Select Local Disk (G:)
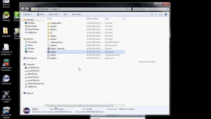 pos(34,80)
